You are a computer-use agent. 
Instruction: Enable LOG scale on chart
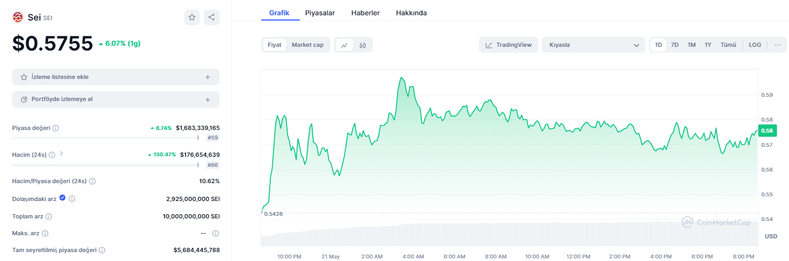[x=755, y=45]
